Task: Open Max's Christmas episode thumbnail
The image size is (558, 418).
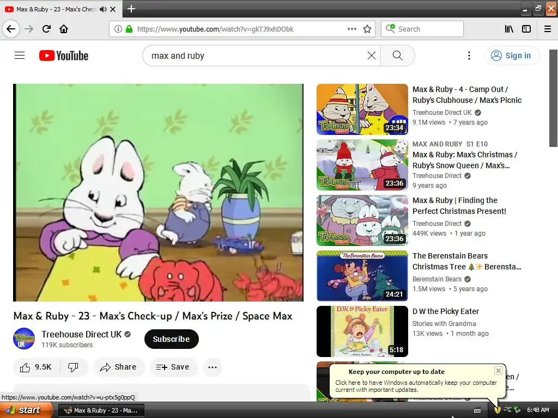Action: click(362, 164)
